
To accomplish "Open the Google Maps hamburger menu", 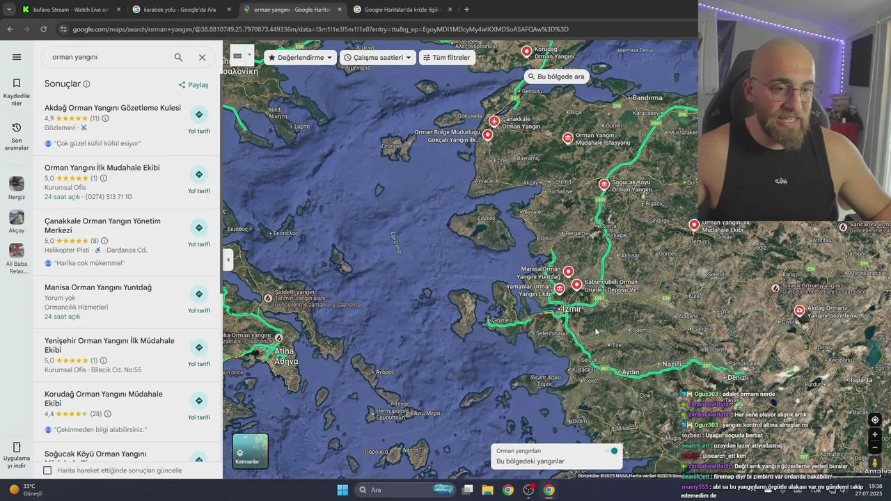I will (x=17, y=57).
